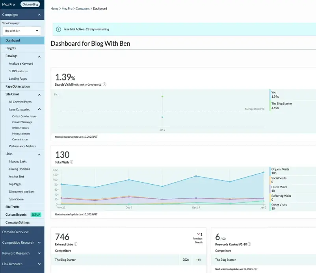Expand the Keyword Research chevron
The width and height of the screenshot is (316, 273).
point(39,253)
